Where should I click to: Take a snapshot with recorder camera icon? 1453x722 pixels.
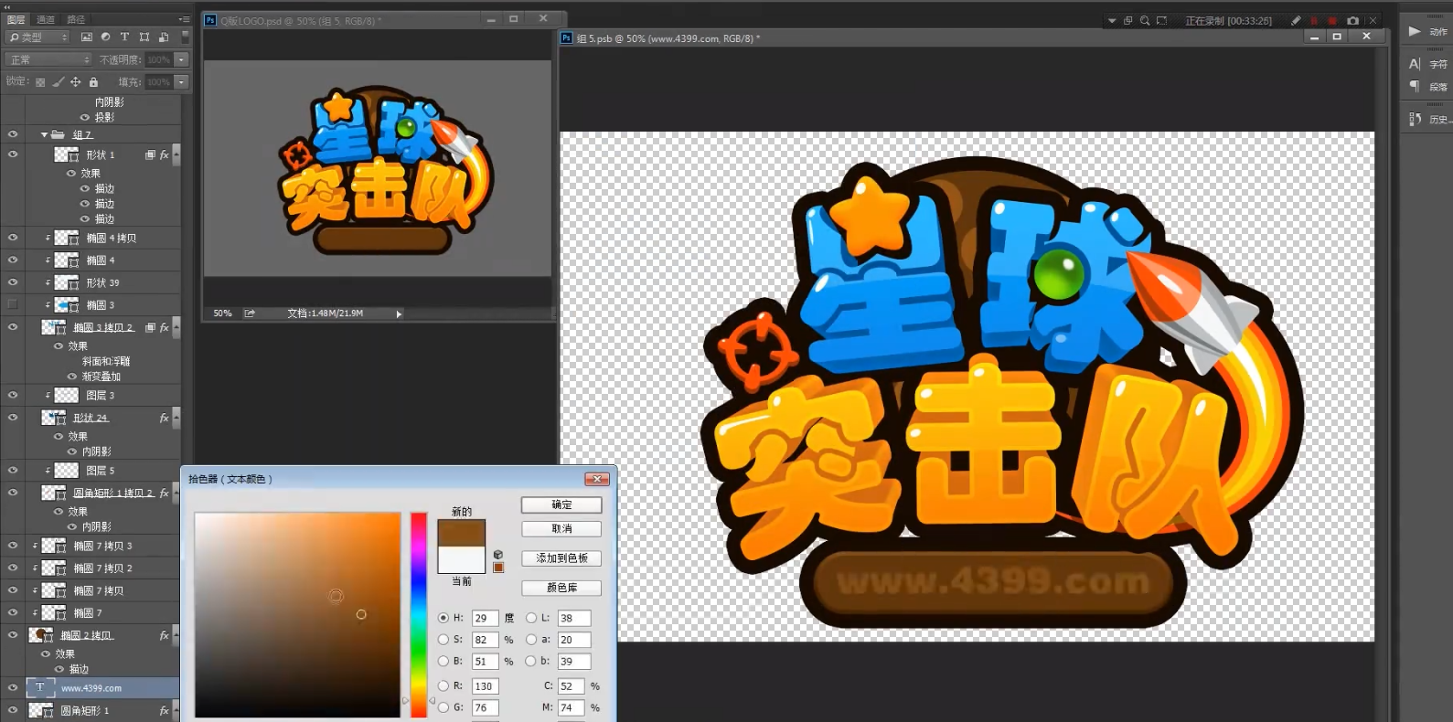click(1352, 20)
